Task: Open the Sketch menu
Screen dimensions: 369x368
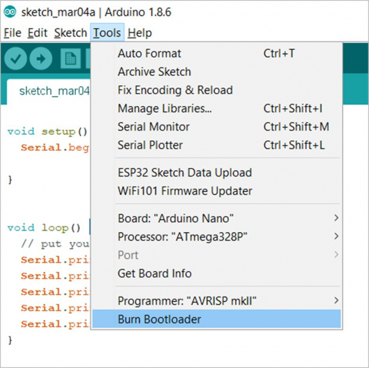Action: click(x=70, y=33)
